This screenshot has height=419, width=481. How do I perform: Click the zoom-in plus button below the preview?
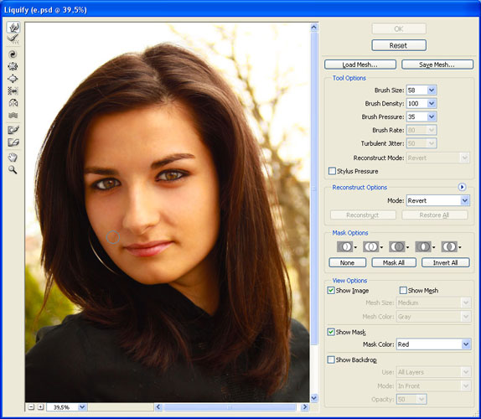click(41, 407)
